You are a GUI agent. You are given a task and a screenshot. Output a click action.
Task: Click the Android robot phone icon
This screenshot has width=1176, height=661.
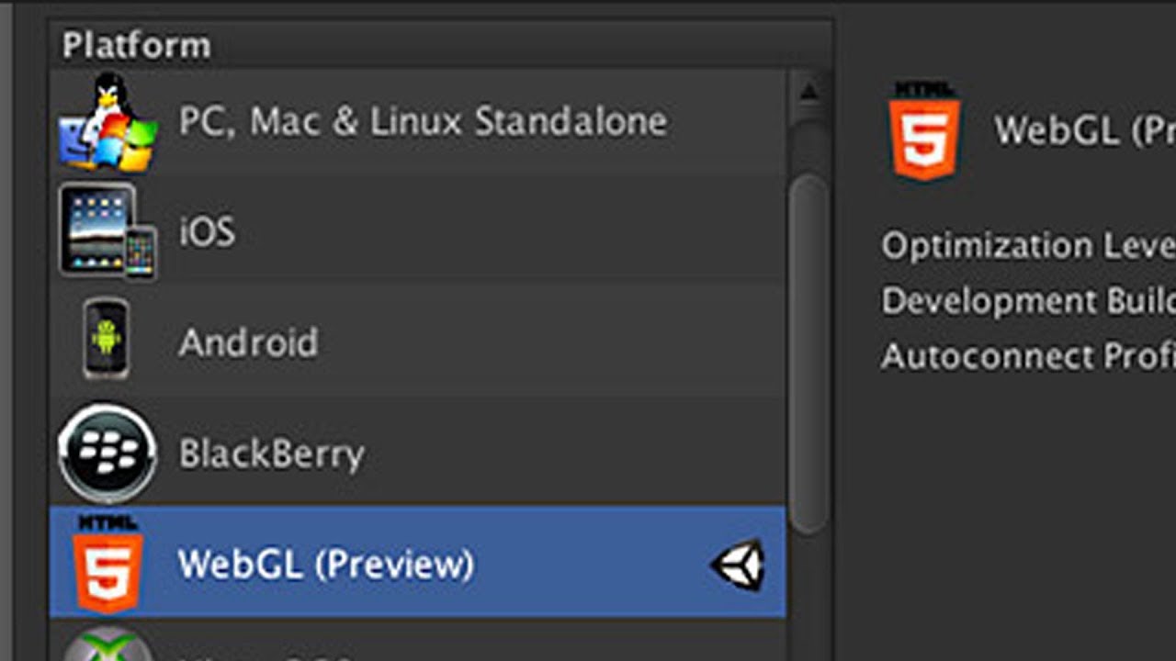[107, 340]
